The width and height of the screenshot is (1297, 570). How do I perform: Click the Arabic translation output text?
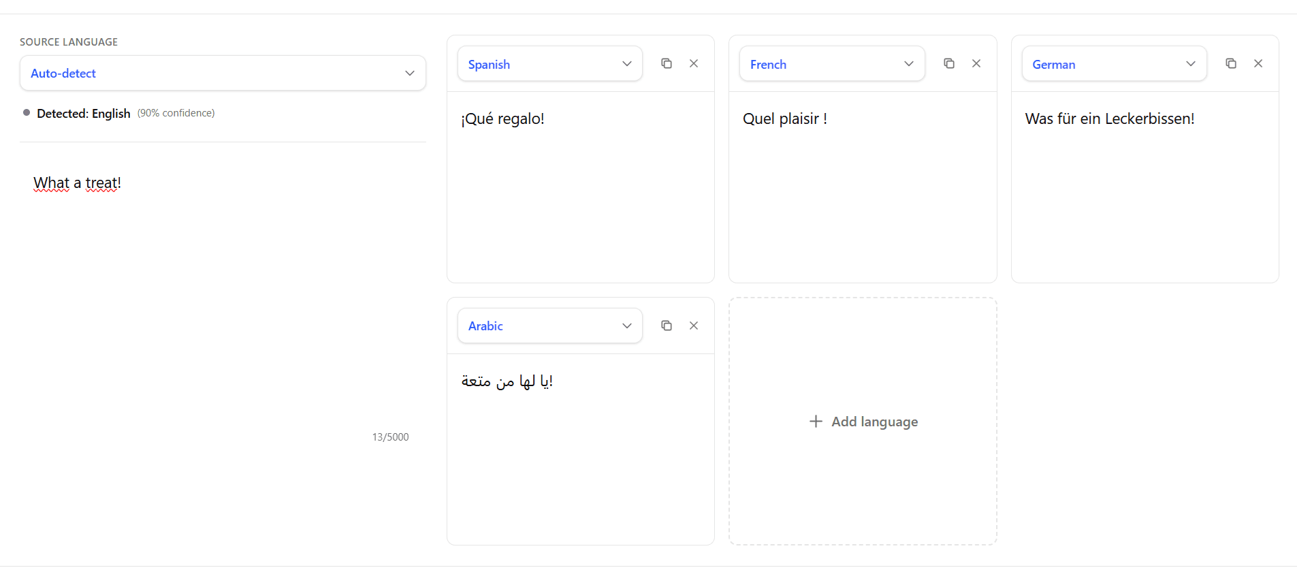tap(507, 381)
